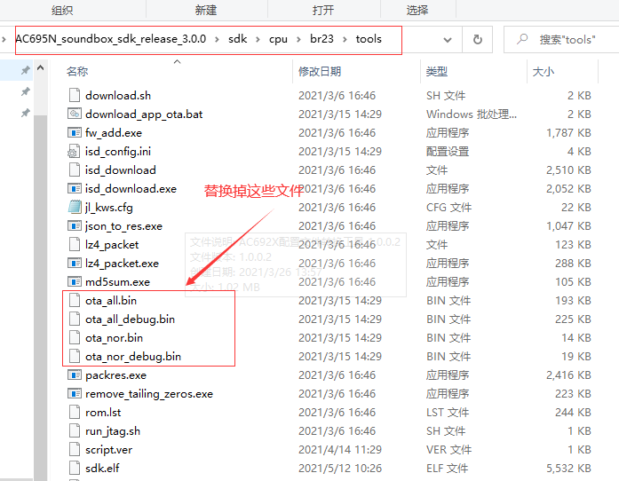The image size is (619, 481).
Task: Select file name isd_config.ini
Action: point(118,152)
